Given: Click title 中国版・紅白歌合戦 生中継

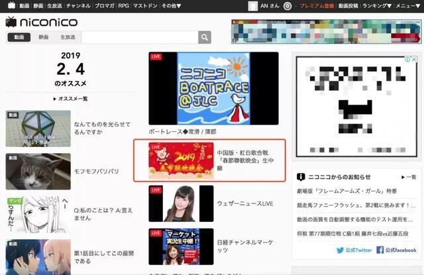Looking at the screenshot, I should [x=246, y=160].
